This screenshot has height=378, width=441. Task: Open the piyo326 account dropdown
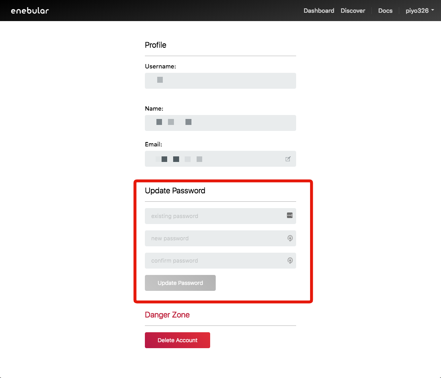coord(420,11)
